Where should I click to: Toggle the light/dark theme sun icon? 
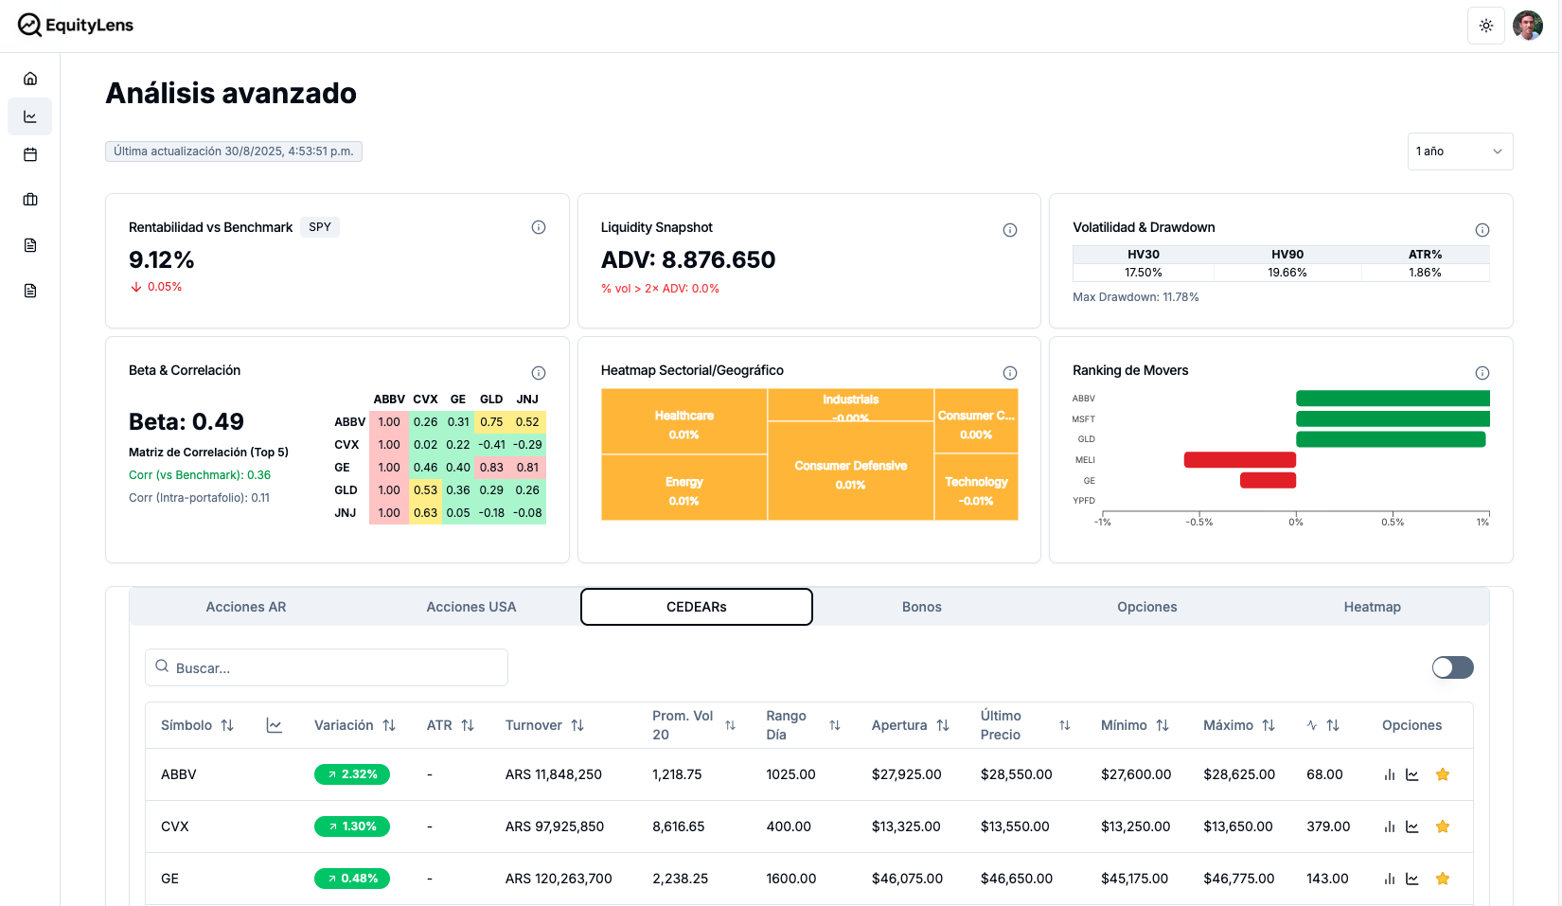point(1485,26)
